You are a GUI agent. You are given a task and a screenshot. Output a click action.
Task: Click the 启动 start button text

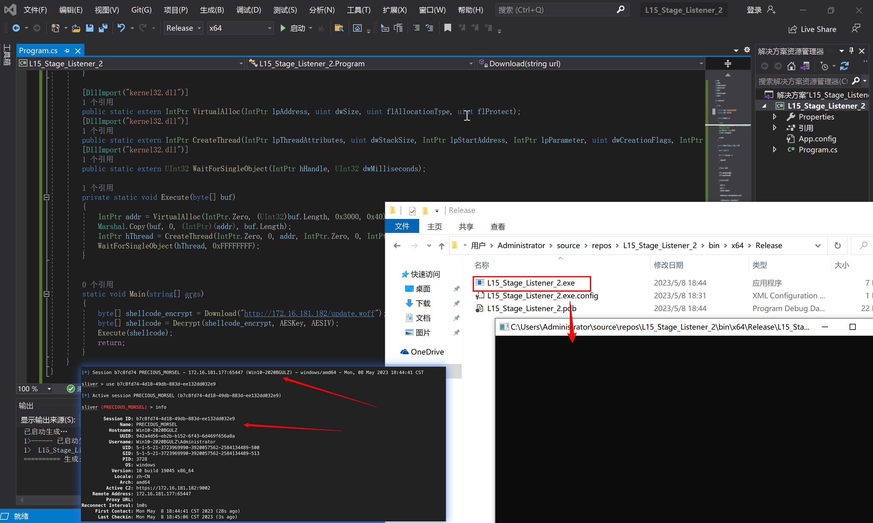tap(297, 28)
